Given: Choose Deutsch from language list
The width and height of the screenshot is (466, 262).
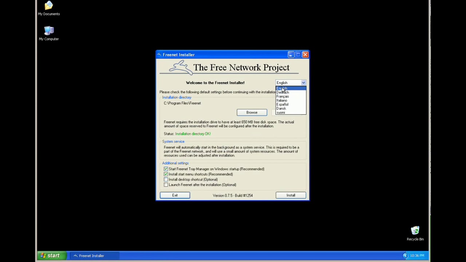Looking at the screenshot, I should [x=291, y=92].
